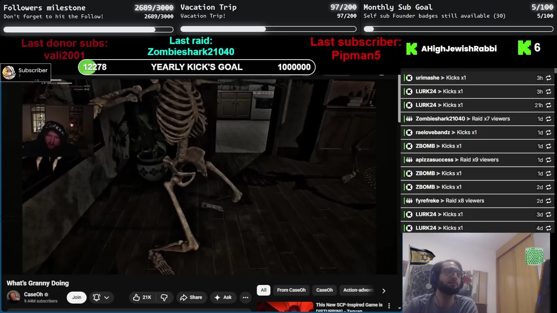Viewport: 557px width, 313px height.
Task: Select the All filter chip
Action: (264, 290)
